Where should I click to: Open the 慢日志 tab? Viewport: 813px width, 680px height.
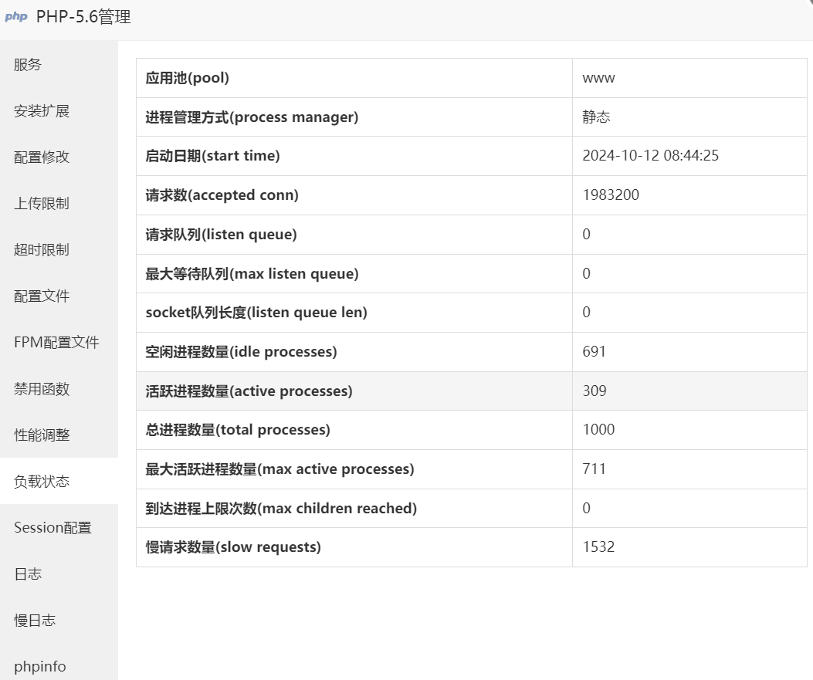59,620
